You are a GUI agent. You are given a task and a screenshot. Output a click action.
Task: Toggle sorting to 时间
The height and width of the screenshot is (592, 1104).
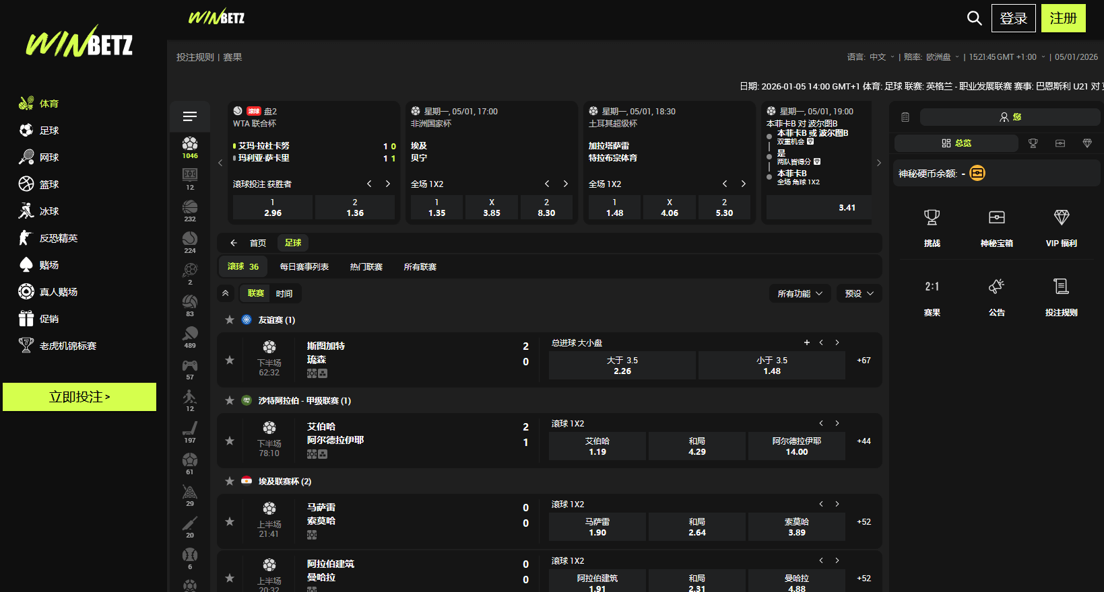pyautogui.click(x=284, y=293)
